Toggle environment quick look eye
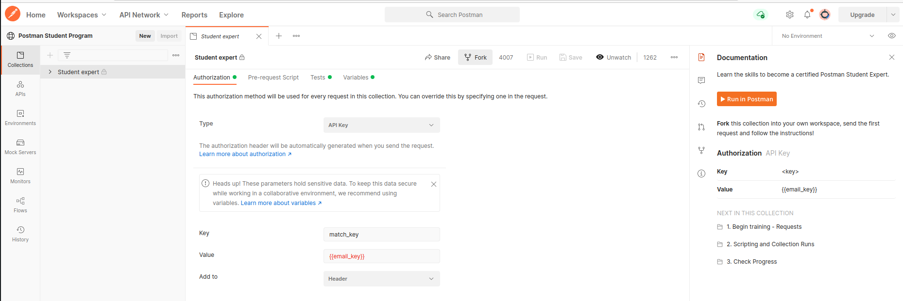 click(x=892, y=36)
